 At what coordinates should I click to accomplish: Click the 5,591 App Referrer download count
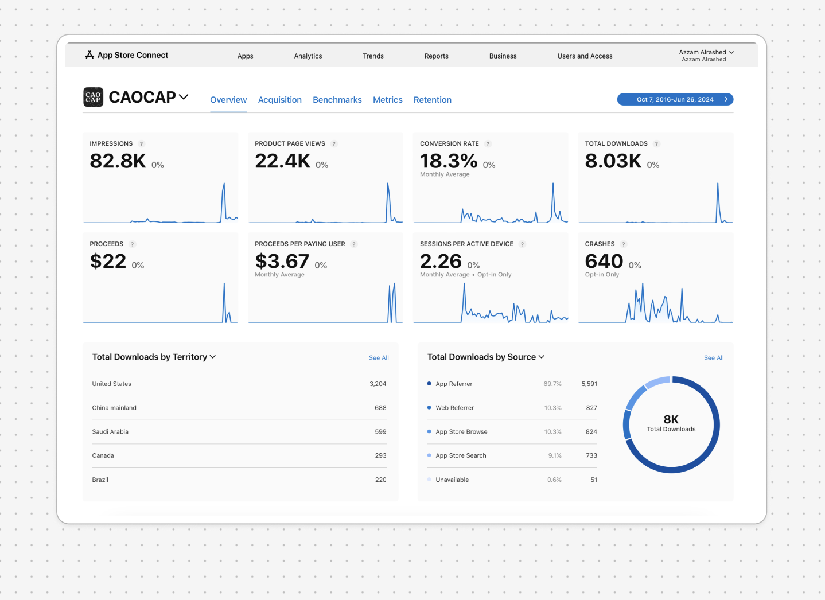pos(589,384)
